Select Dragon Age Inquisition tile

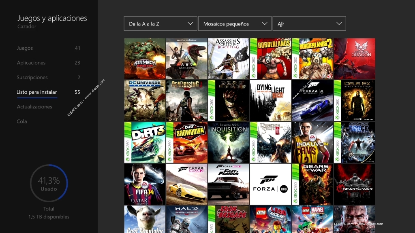pos(229,142)
